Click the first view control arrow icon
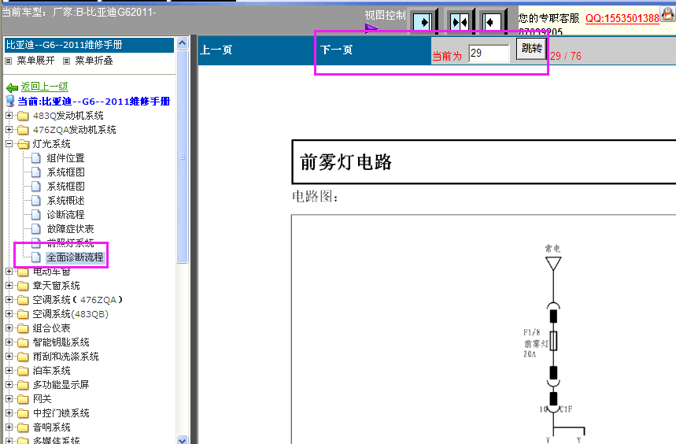 (x=423, y=21)
